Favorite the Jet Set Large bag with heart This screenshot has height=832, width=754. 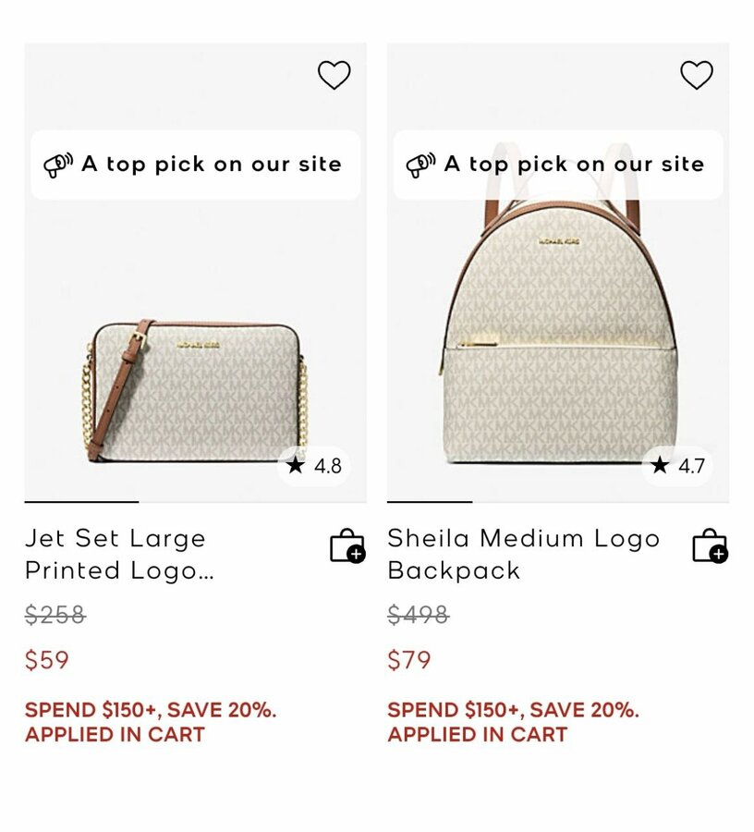click(334, 75)
